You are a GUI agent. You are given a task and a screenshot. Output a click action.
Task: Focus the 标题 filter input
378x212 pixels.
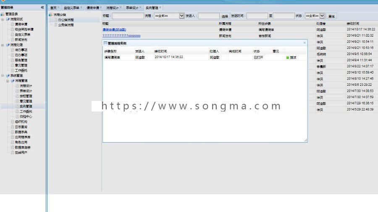pos(128,16)
